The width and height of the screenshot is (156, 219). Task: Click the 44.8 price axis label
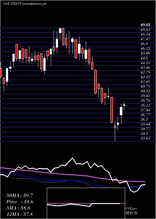click(x=144, y=58)
